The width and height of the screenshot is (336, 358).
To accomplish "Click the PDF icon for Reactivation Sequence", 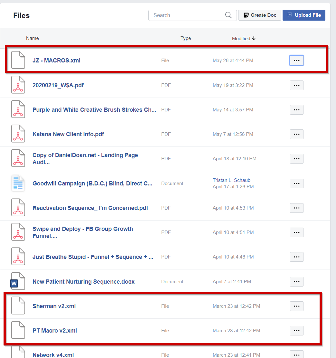I will pyautogui.click(x=18, y=208).
